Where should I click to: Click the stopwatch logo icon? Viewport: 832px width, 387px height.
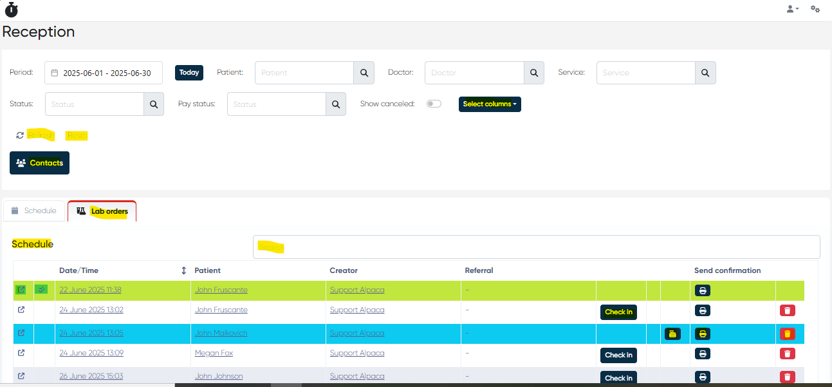12,10
